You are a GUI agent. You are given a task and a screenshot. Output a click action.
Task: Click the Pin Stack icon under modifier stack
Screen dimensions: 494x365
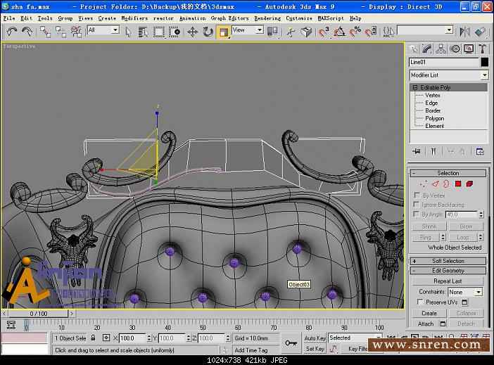coord(416,151)
